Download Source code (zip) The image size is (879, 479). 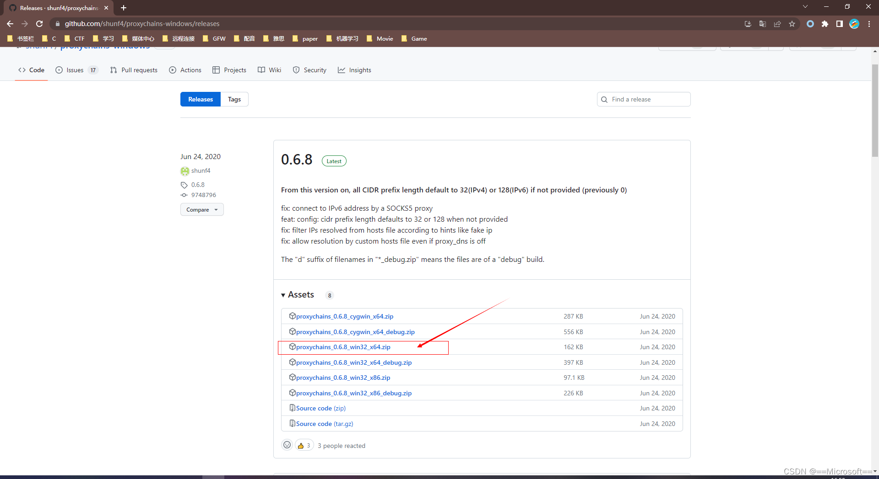pos(320,408)
